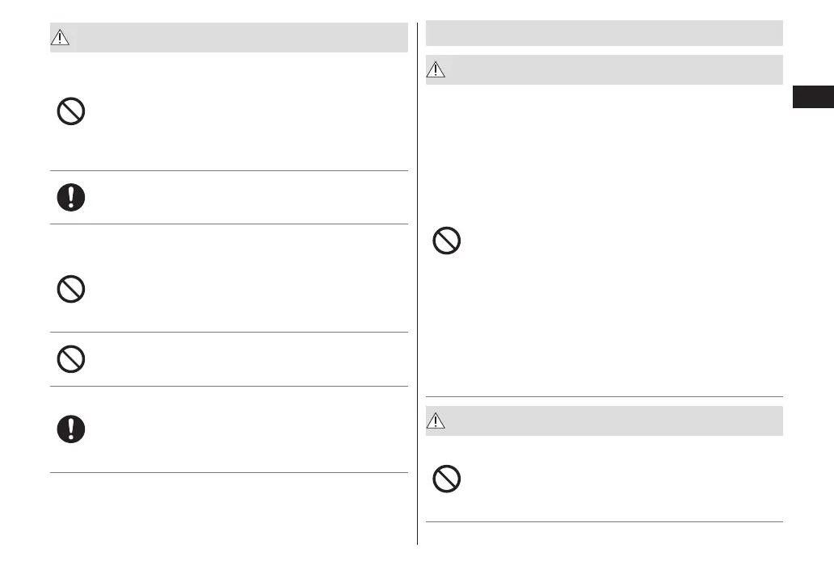Click the upper exclamation mandatory icon in left column
This screenshot has height=586, width=834.
[71, 197]
